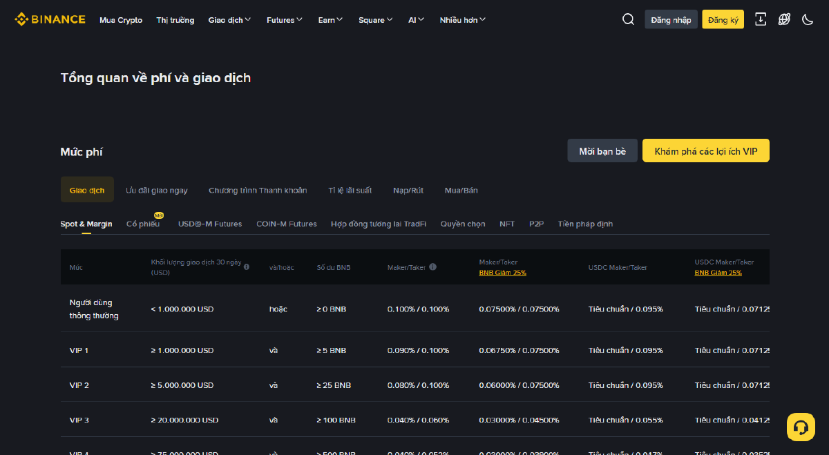Viewport: 829px width, 455px height.
Task: Open the support chat headset icon
Action: [x=801, y=427]
